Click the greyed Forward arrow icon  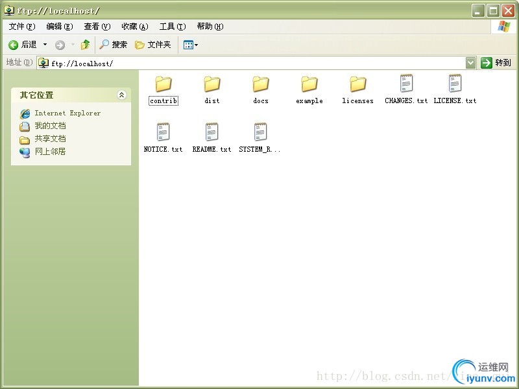coord(60,45)
